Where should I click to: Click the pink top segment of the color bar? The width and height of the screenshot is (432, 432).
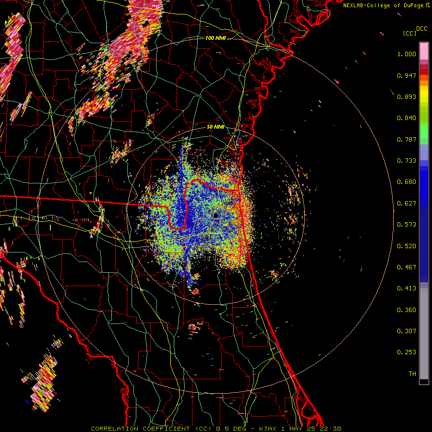tap(424, 51)
